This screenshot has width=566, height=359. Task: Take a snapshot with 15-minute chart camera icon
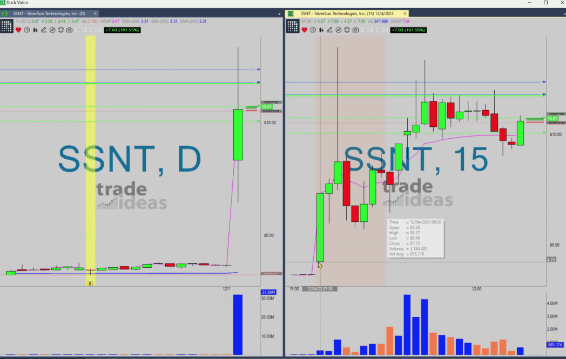tap(355, 30)
